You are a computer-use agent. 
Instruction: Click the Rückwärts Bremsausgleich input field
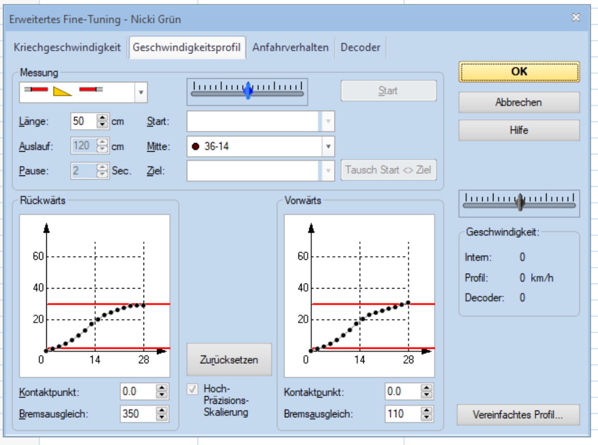point(137,414)
